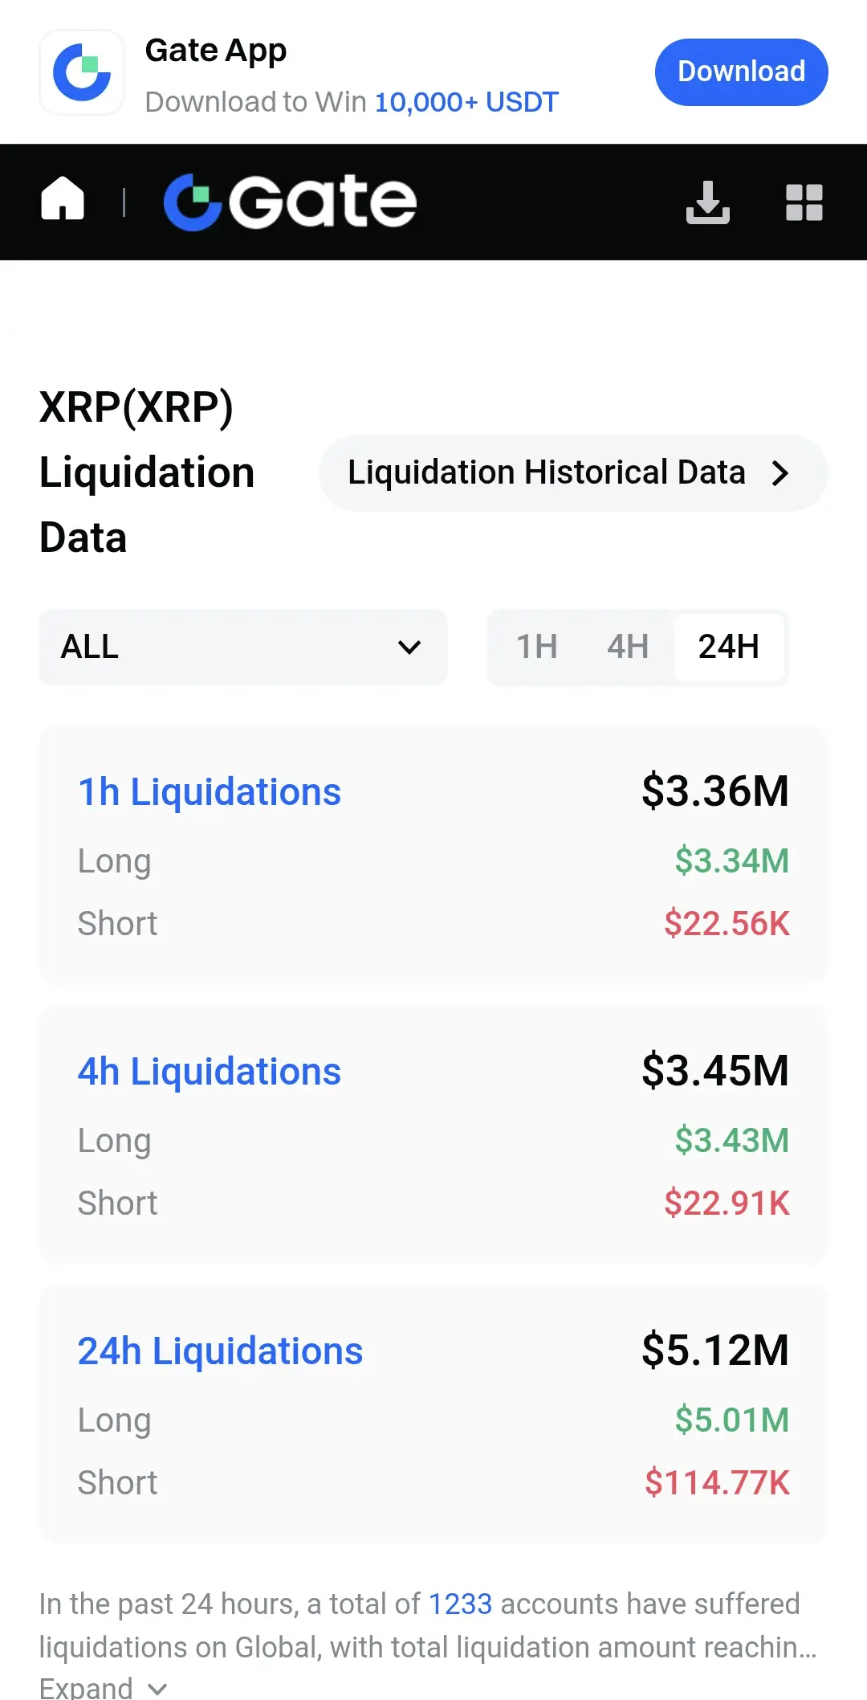Click the Gate logo in the navigation bar

click(291, 202)
